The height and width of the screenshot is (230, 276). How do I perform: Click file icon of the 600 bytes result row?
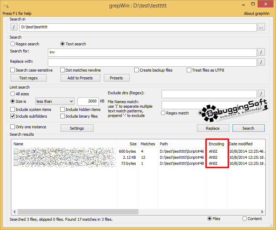point(16,151)
